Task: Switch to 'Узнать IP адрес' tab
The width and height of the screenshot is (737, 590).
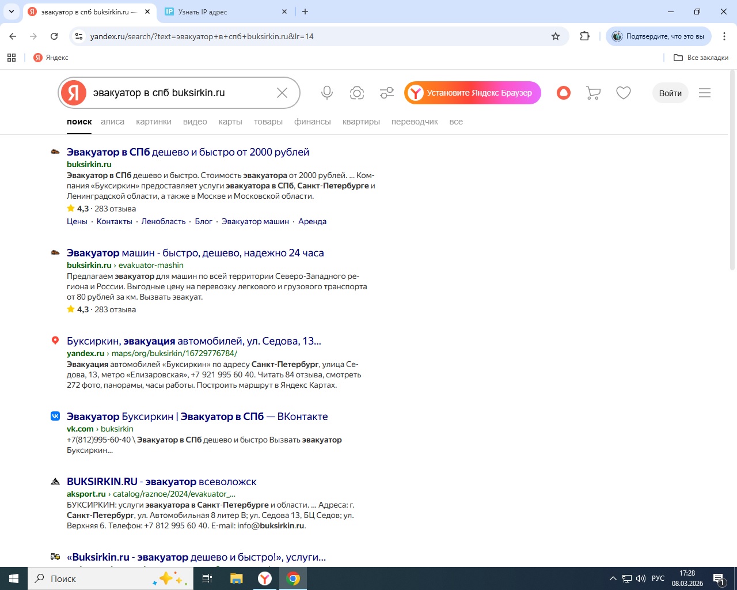Action: (x=226, y=12)
